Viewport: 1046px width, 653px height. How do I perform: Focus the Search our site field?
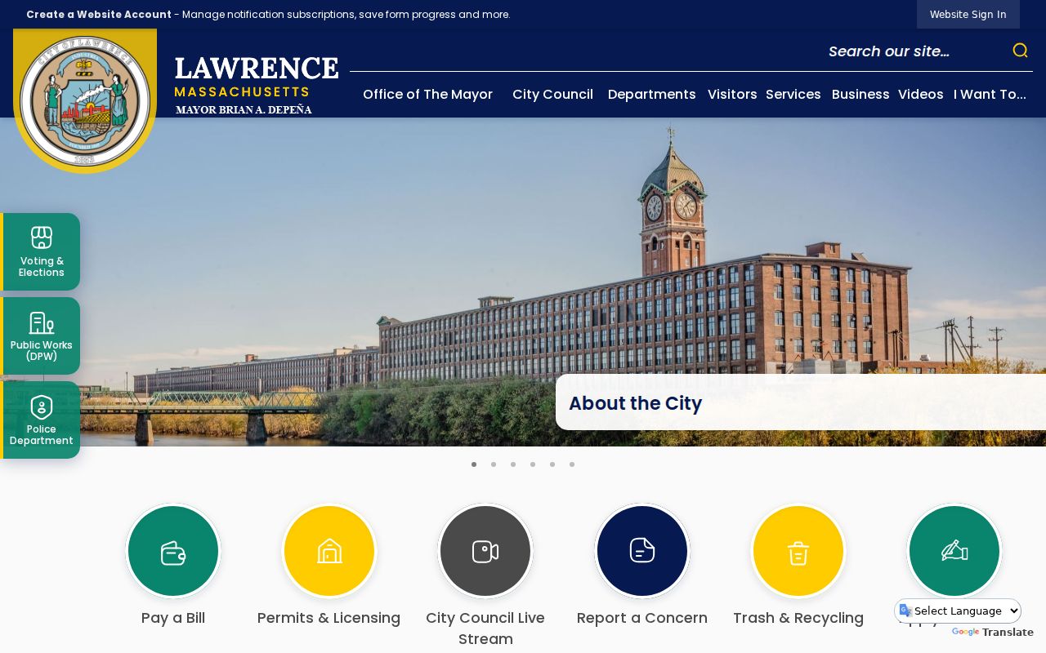click(915, 51)
